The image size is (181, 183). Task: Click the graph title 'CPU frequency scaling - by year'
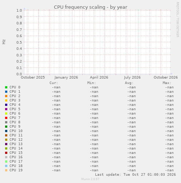coord(91,7)
